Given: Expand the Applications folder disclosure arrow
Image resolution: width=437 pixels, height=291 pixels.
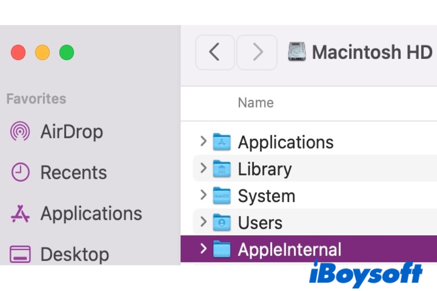Looking at the screenshot, I should [x=204, y=141].
